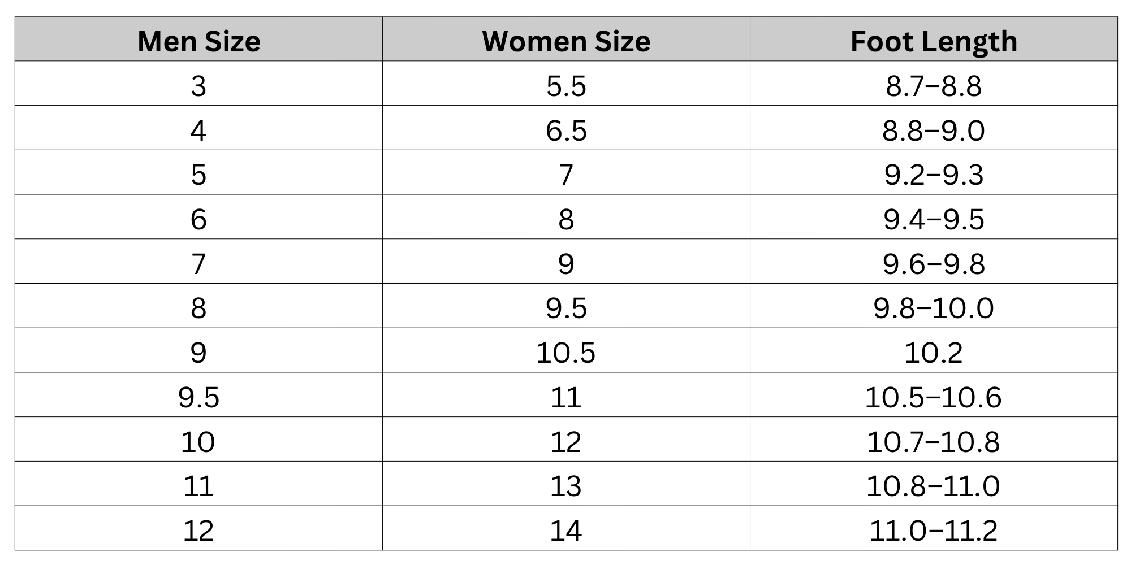
Task: Click the Women Size 14 cell
Action: 566,528
